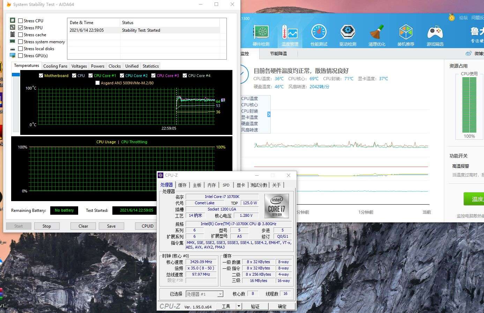
Task: Click the CPU封装 legend entry in Lu Master
Action: click(250, 111)
